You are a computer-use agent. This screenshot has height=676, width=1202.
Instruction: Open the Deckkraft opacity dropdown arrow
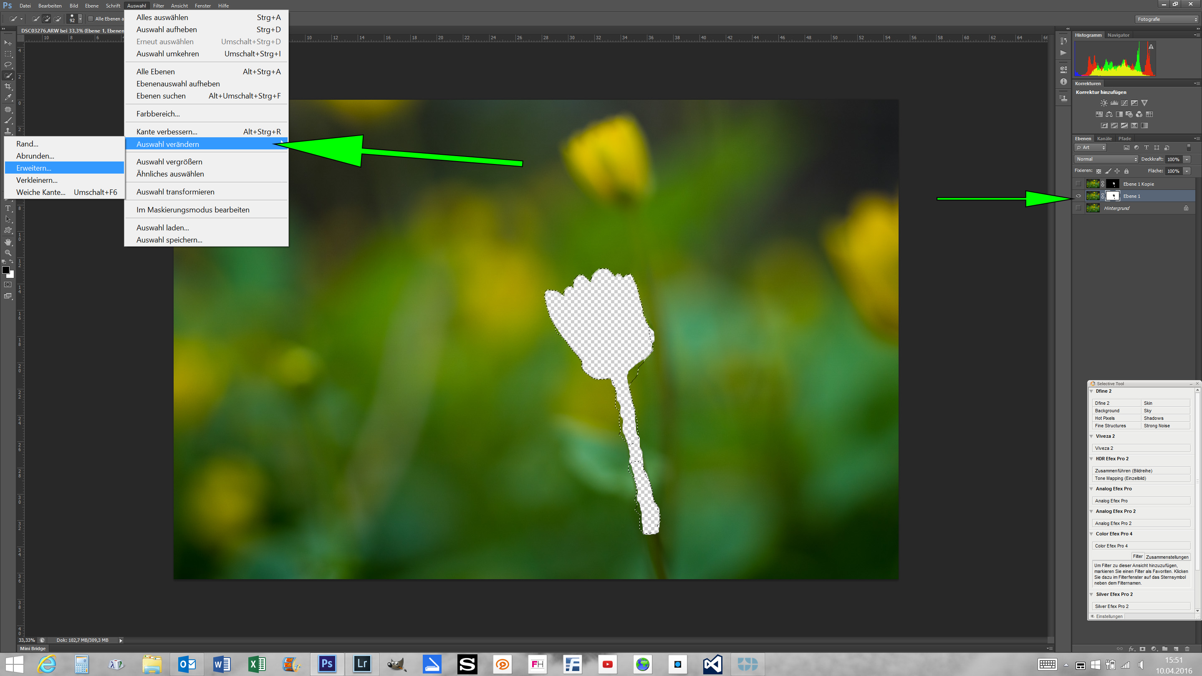(x=1187, y=159)
